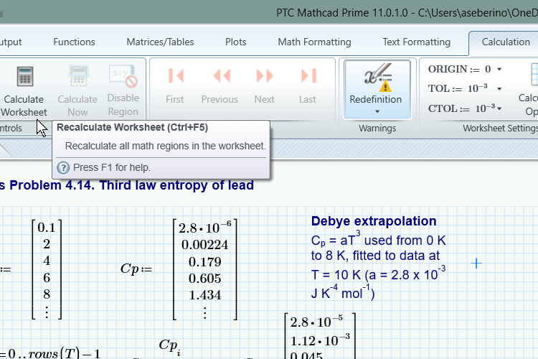Image resolution: width=538 pixels, height=359 pixels.
Task: Click the Calculate Worksheet calculator icon
Action: pos(25,76)
